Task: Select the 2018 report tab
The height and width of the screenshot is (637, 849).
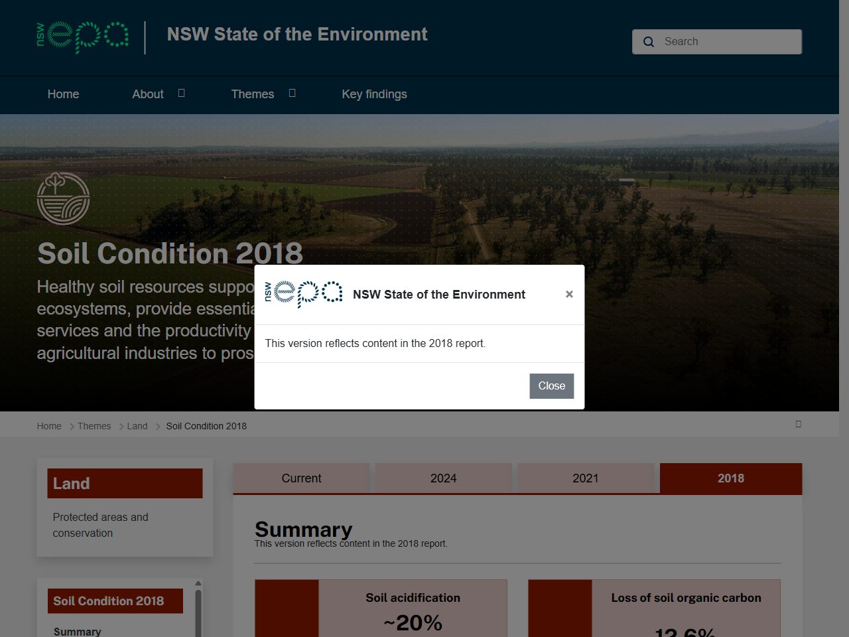Action: (730, 478)
